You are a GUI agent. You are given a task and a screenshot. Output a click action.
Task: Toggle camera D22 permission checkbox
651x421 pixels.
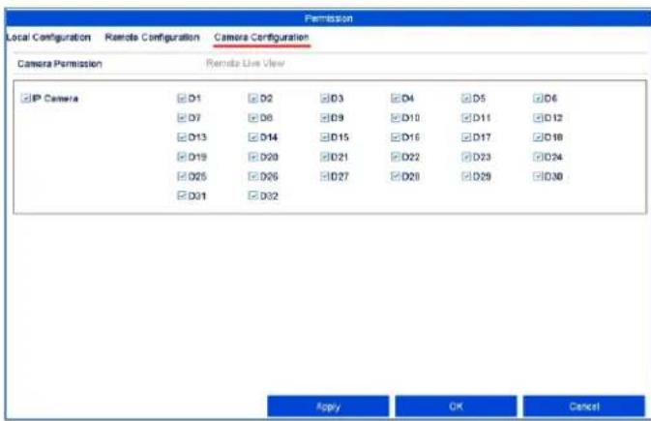point(396,157)
